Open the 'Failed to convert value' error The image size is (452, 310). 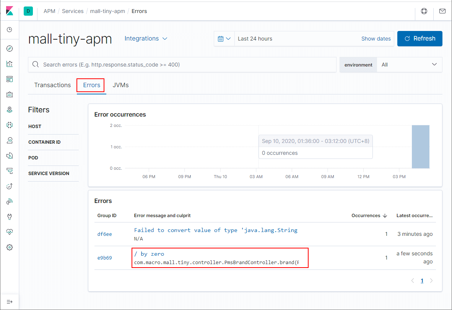[x=216, y=230]
